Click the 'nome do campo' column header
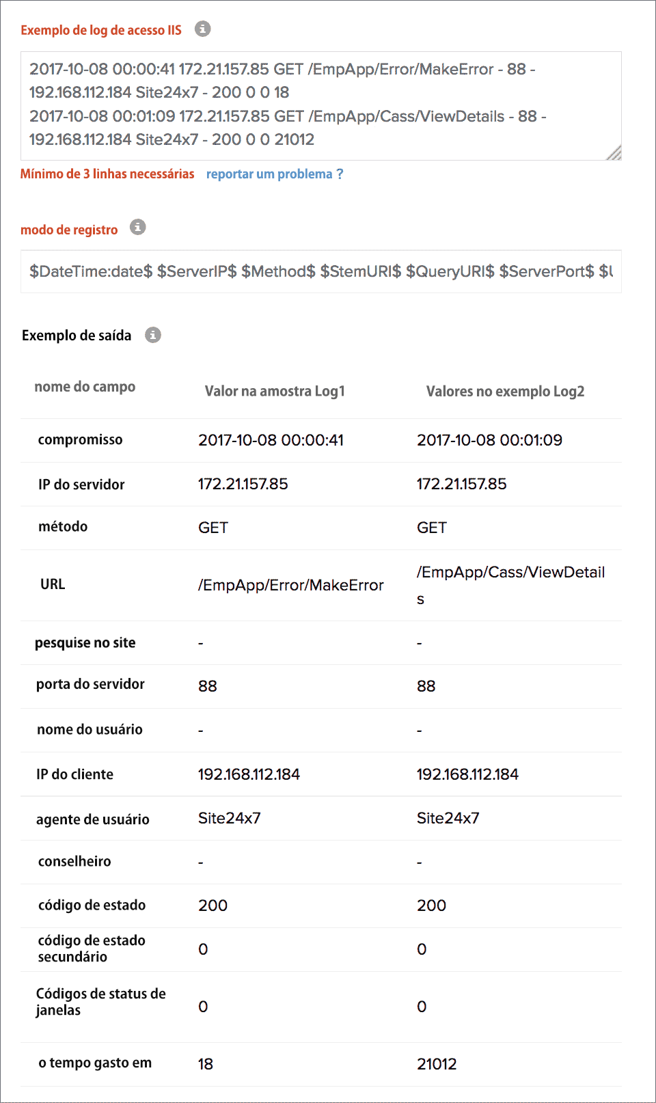The image size is (656, 1103). [85, 387]
